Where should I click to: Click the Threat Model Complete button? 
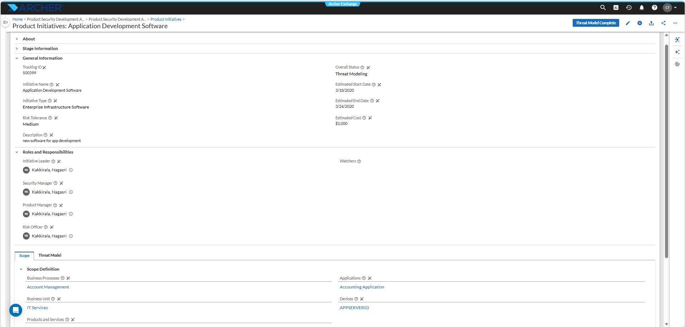tap(596, 23)
